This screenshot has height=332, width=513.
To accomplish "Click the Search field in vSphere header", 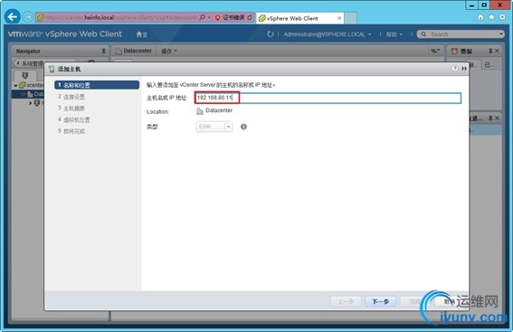I will point(461,34).
